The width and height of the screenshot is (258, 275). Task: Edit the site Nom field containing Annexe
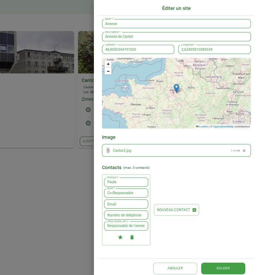[176, 24]
